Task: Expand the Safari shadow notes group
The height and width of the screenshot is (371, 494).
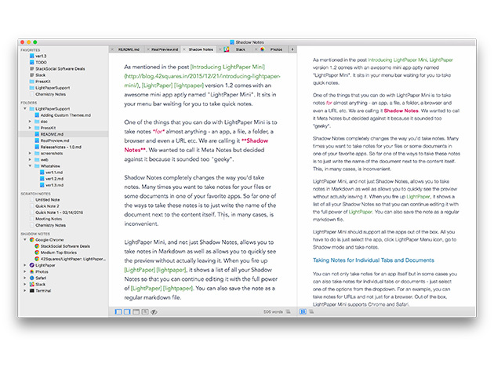Action: [x=25, y=278]
